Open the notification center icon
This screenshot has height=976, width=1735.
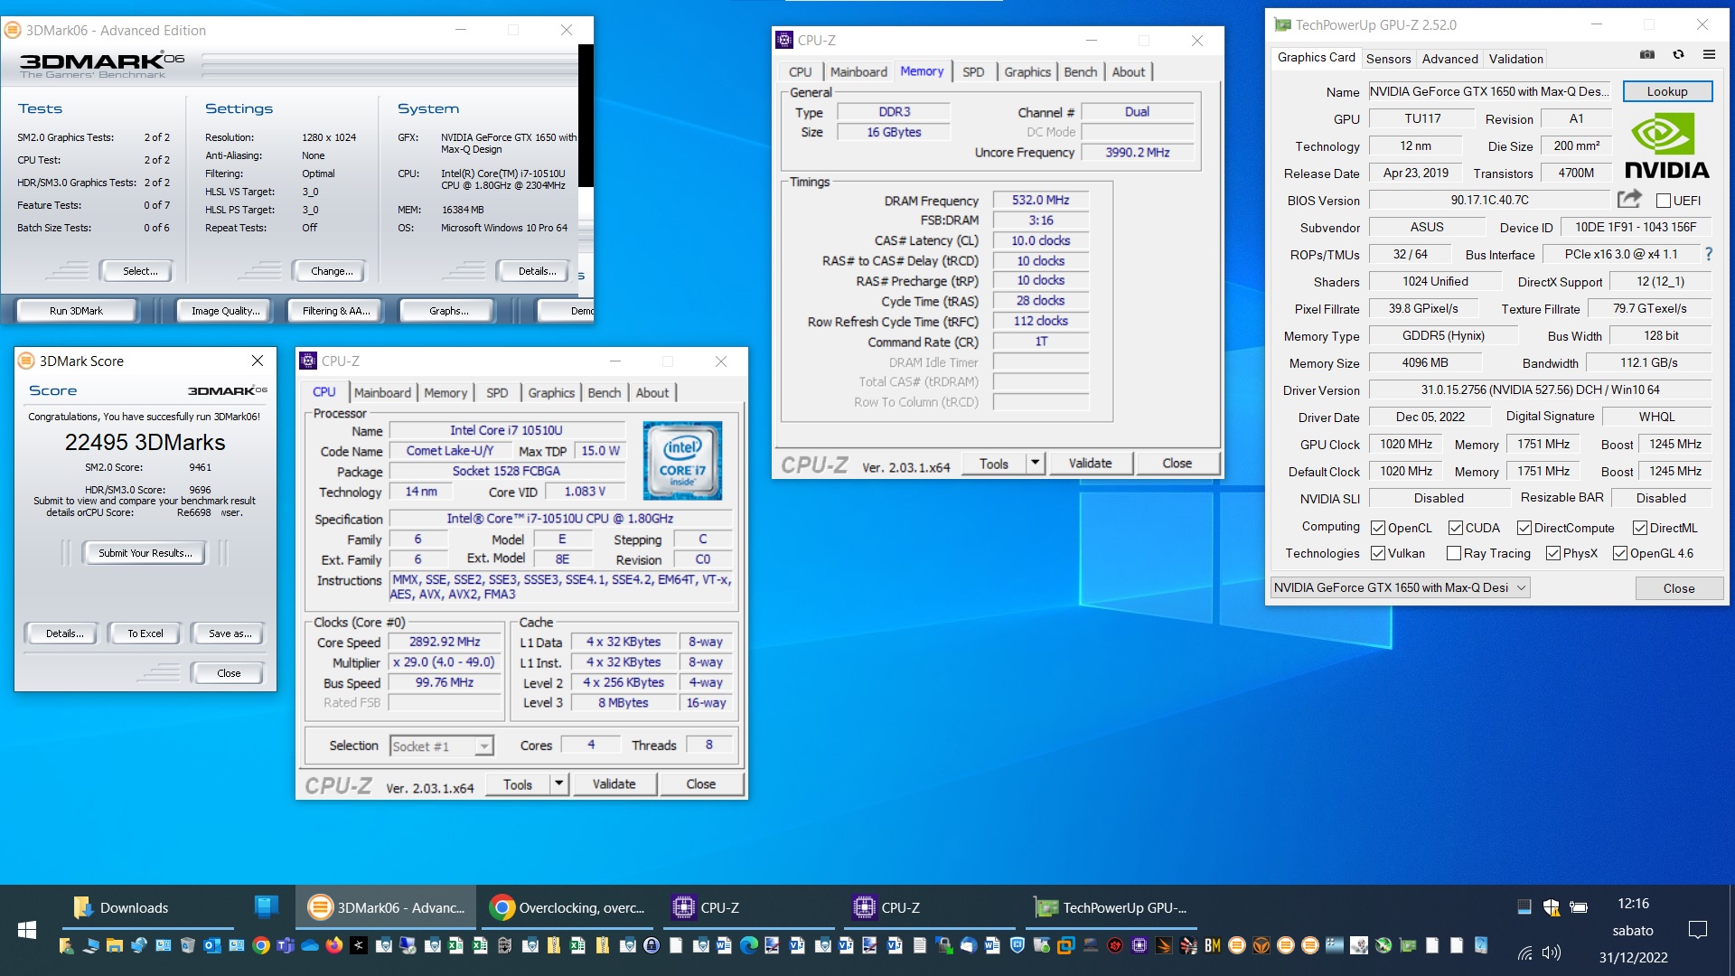[1697, 929]
